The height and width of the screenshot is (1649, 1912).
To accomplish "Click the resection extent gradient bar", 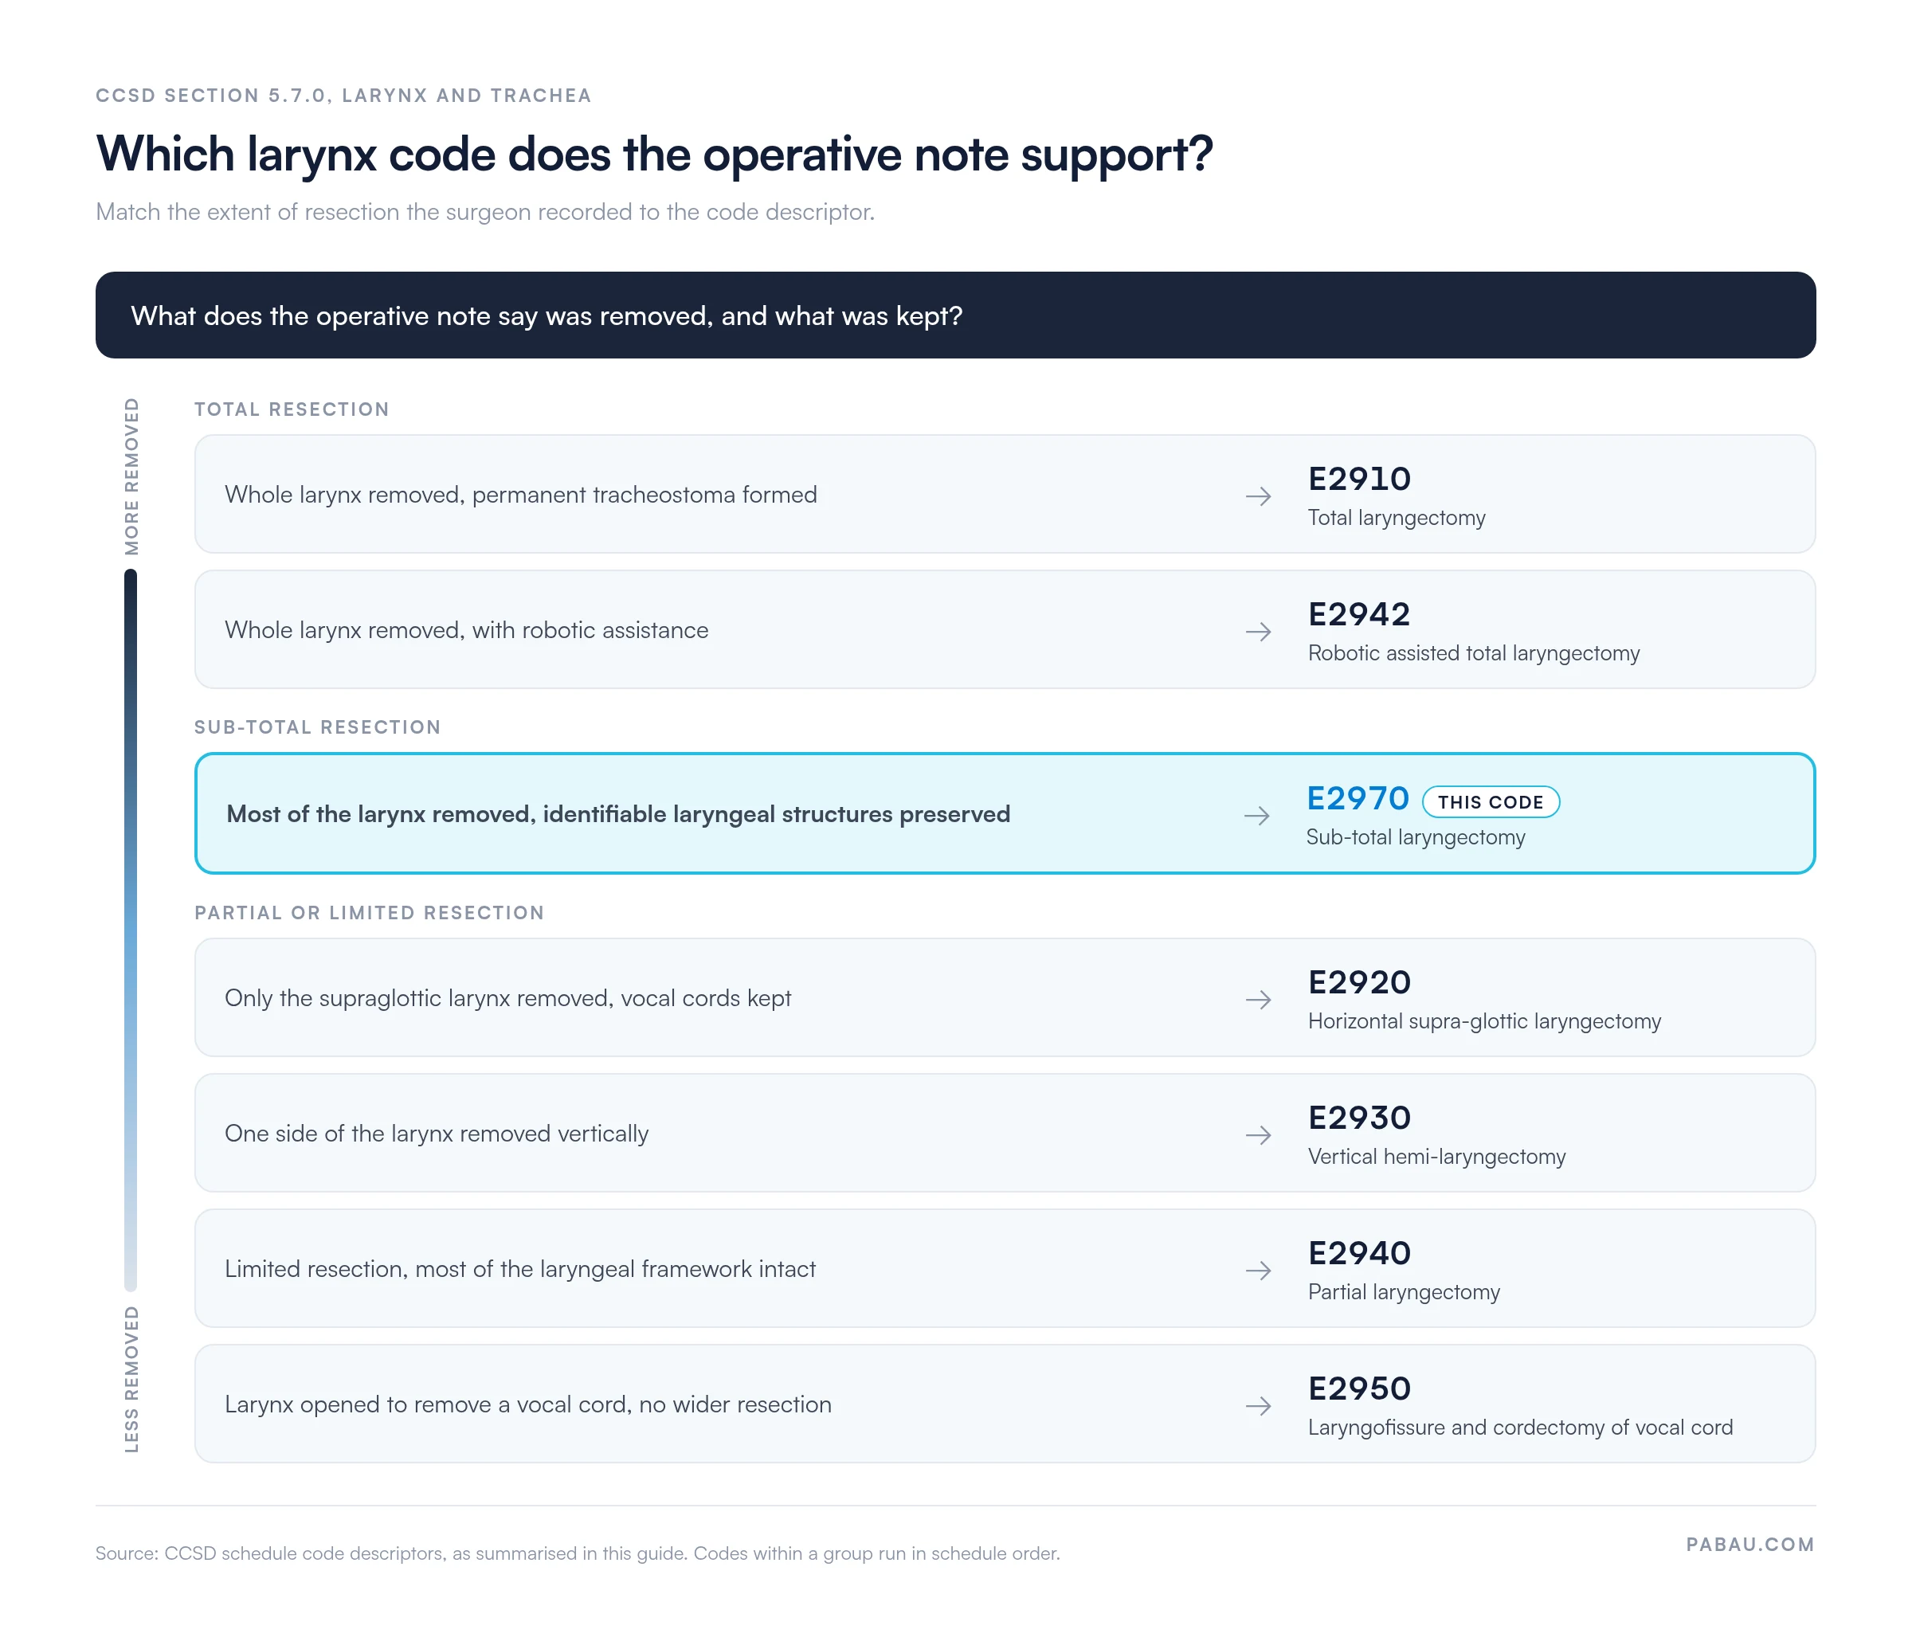I will pos(130,930).
